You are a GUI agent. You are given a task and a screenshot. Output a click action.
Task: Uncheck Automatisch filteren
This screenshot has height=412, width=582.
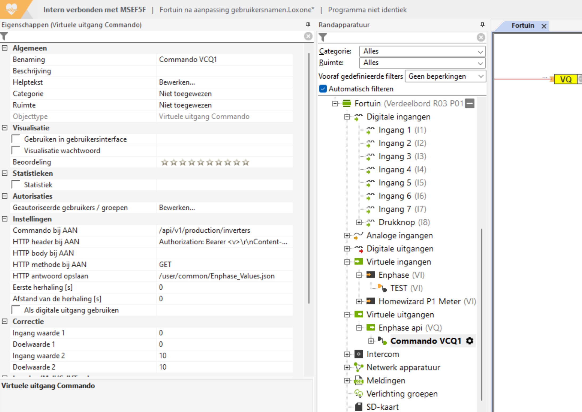[323, 89]
